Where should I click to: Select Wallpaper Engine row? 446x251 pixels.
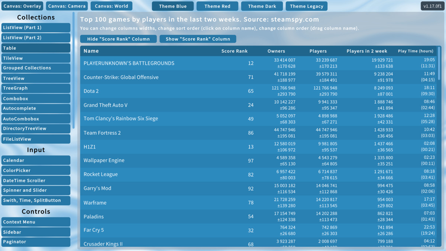click(259, 161)
